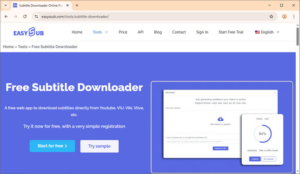Bookmark this page with the star icon
The height and width of the screenshot is (174, 300).
(x=271, y=17)
